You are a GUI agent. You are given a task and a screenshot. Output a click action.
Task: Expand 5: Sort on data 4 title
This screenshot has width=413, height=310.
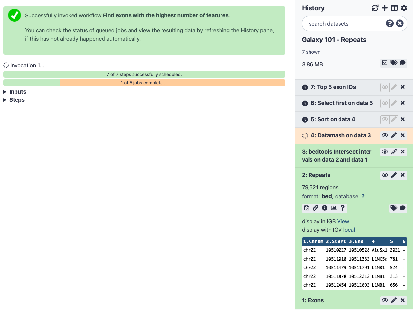click(333, 119)
